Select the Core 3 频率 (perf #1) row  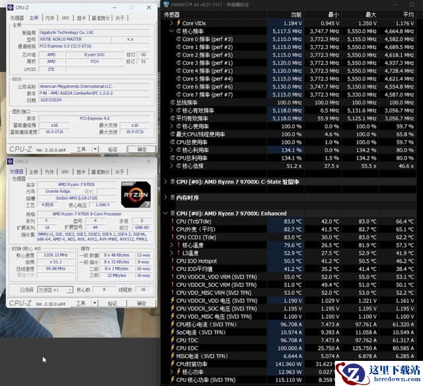(289, 63)
